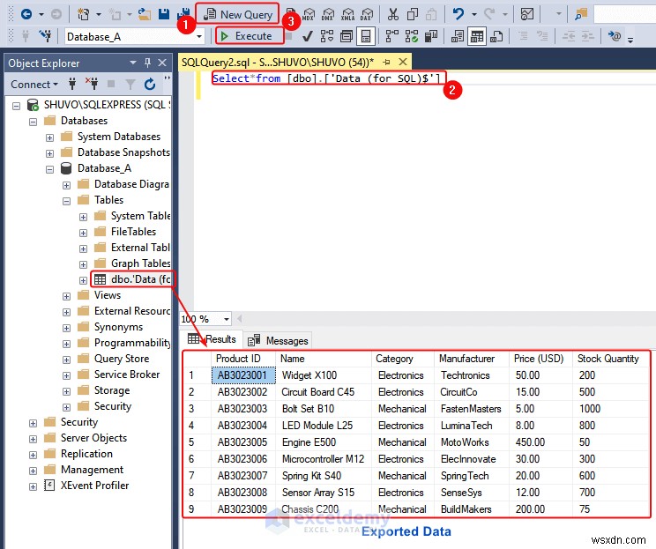Click the Stock Quantity column header

[x=610, y=359]
